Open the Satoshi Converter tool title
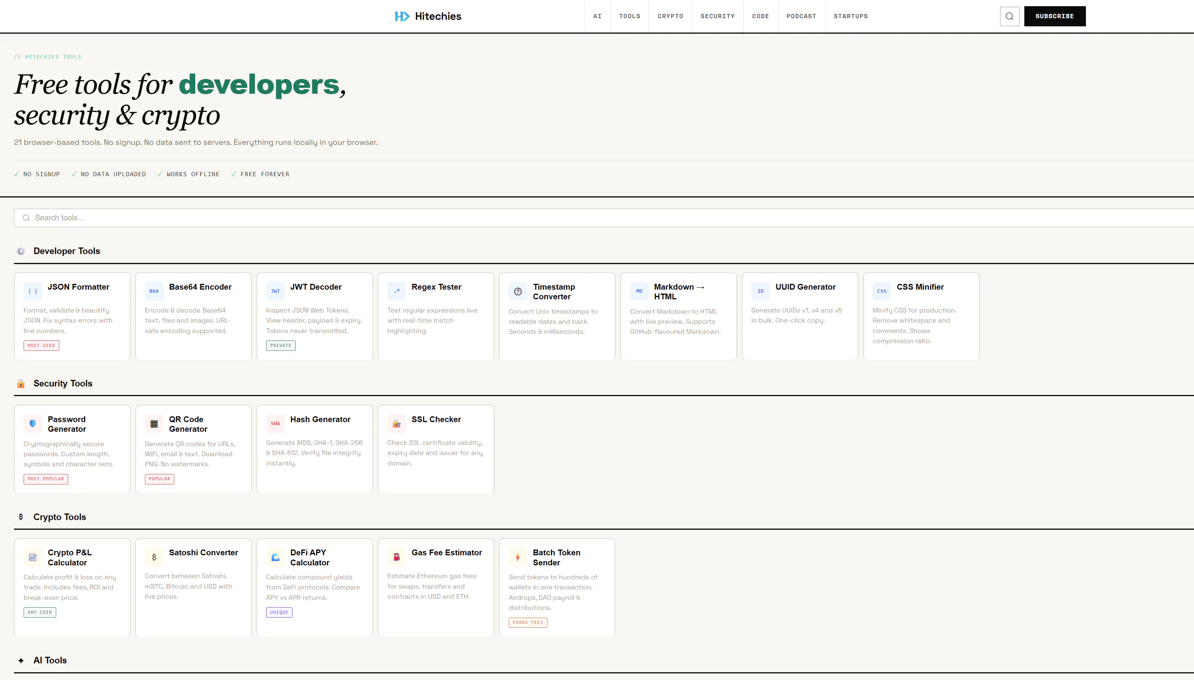 (204, 553)
